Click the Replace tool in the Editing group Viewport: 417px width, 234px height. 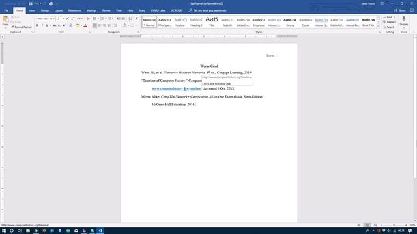pyautogui.click(x=390, y=22)
